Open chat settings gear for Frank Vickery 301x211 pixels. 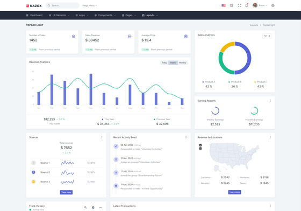tap(93, 207)
